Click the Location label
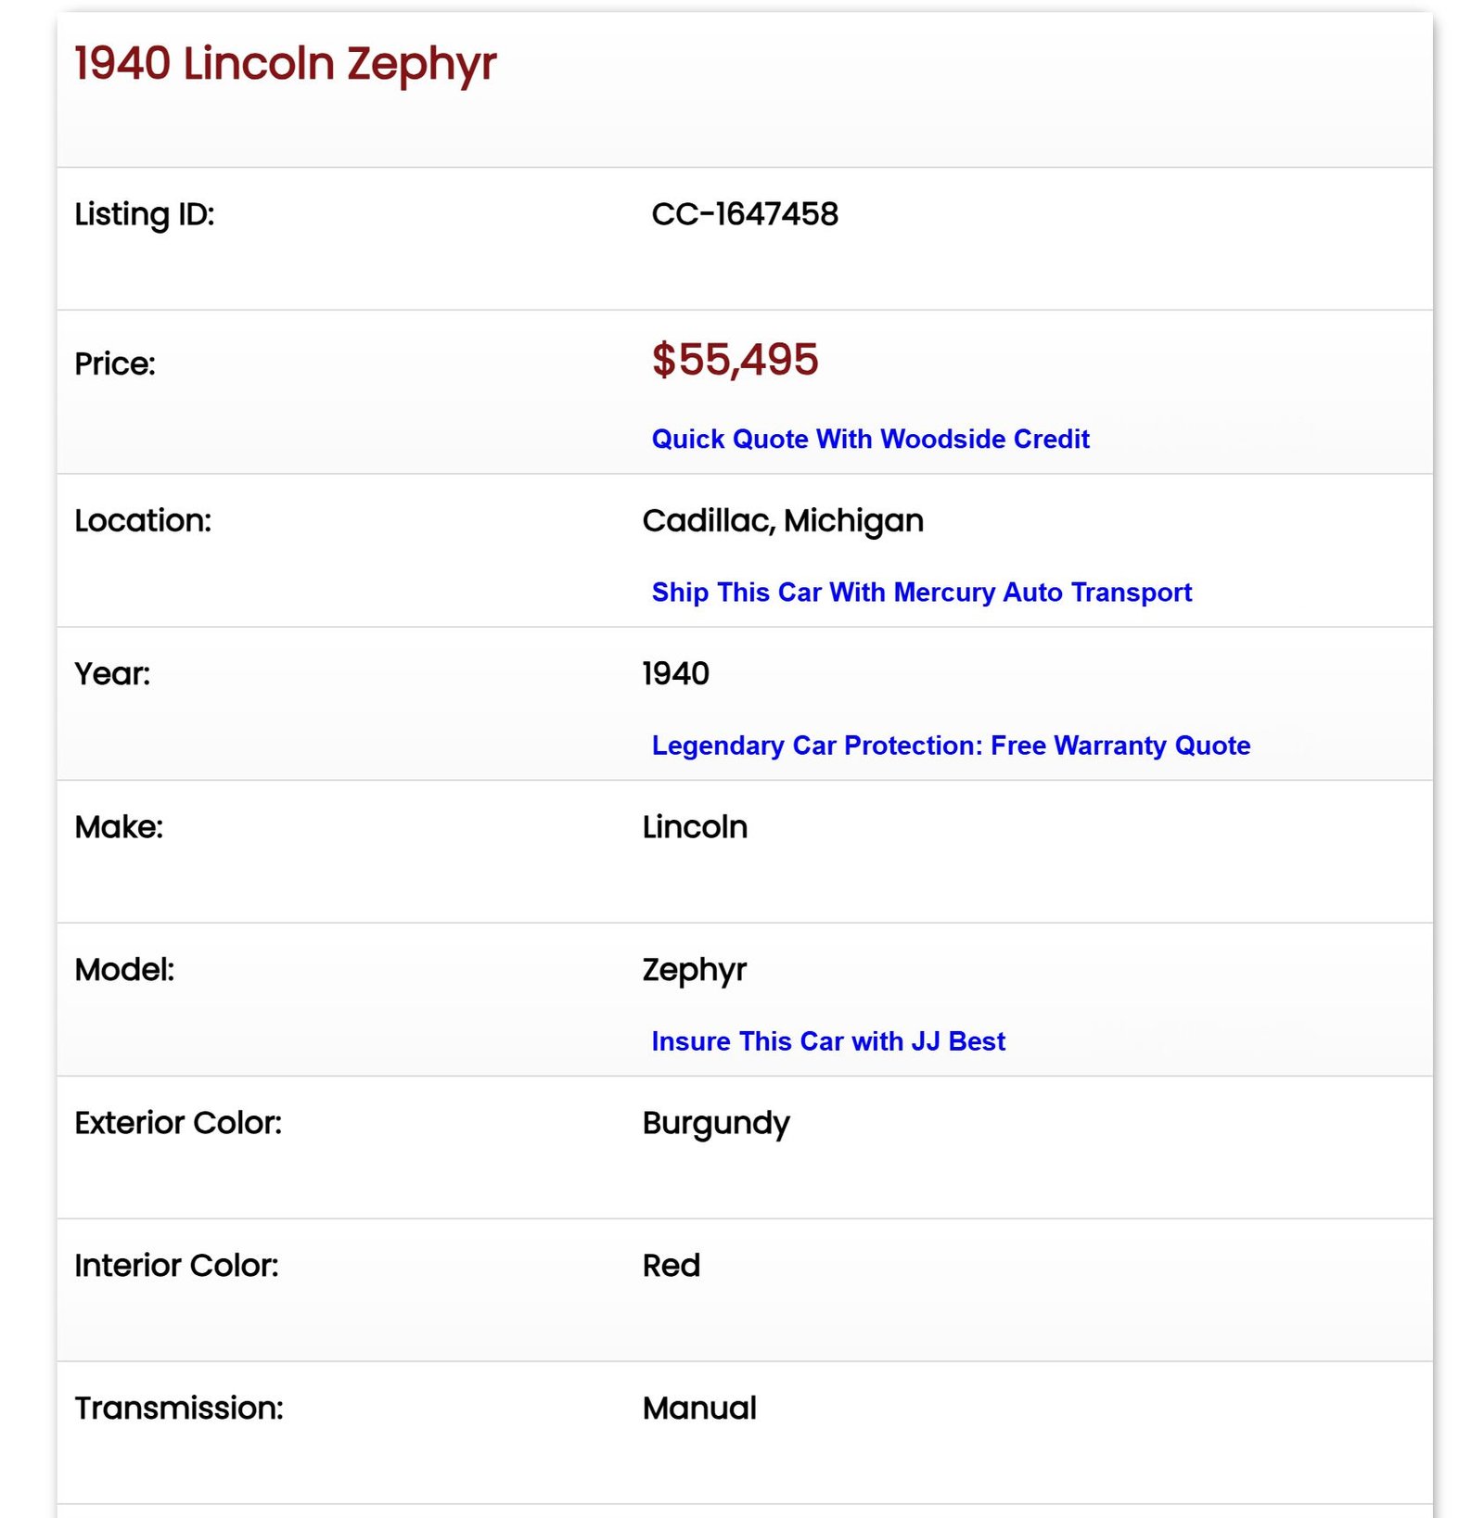The width and height of the screenshot is (1484, 1518). [143, 520]
